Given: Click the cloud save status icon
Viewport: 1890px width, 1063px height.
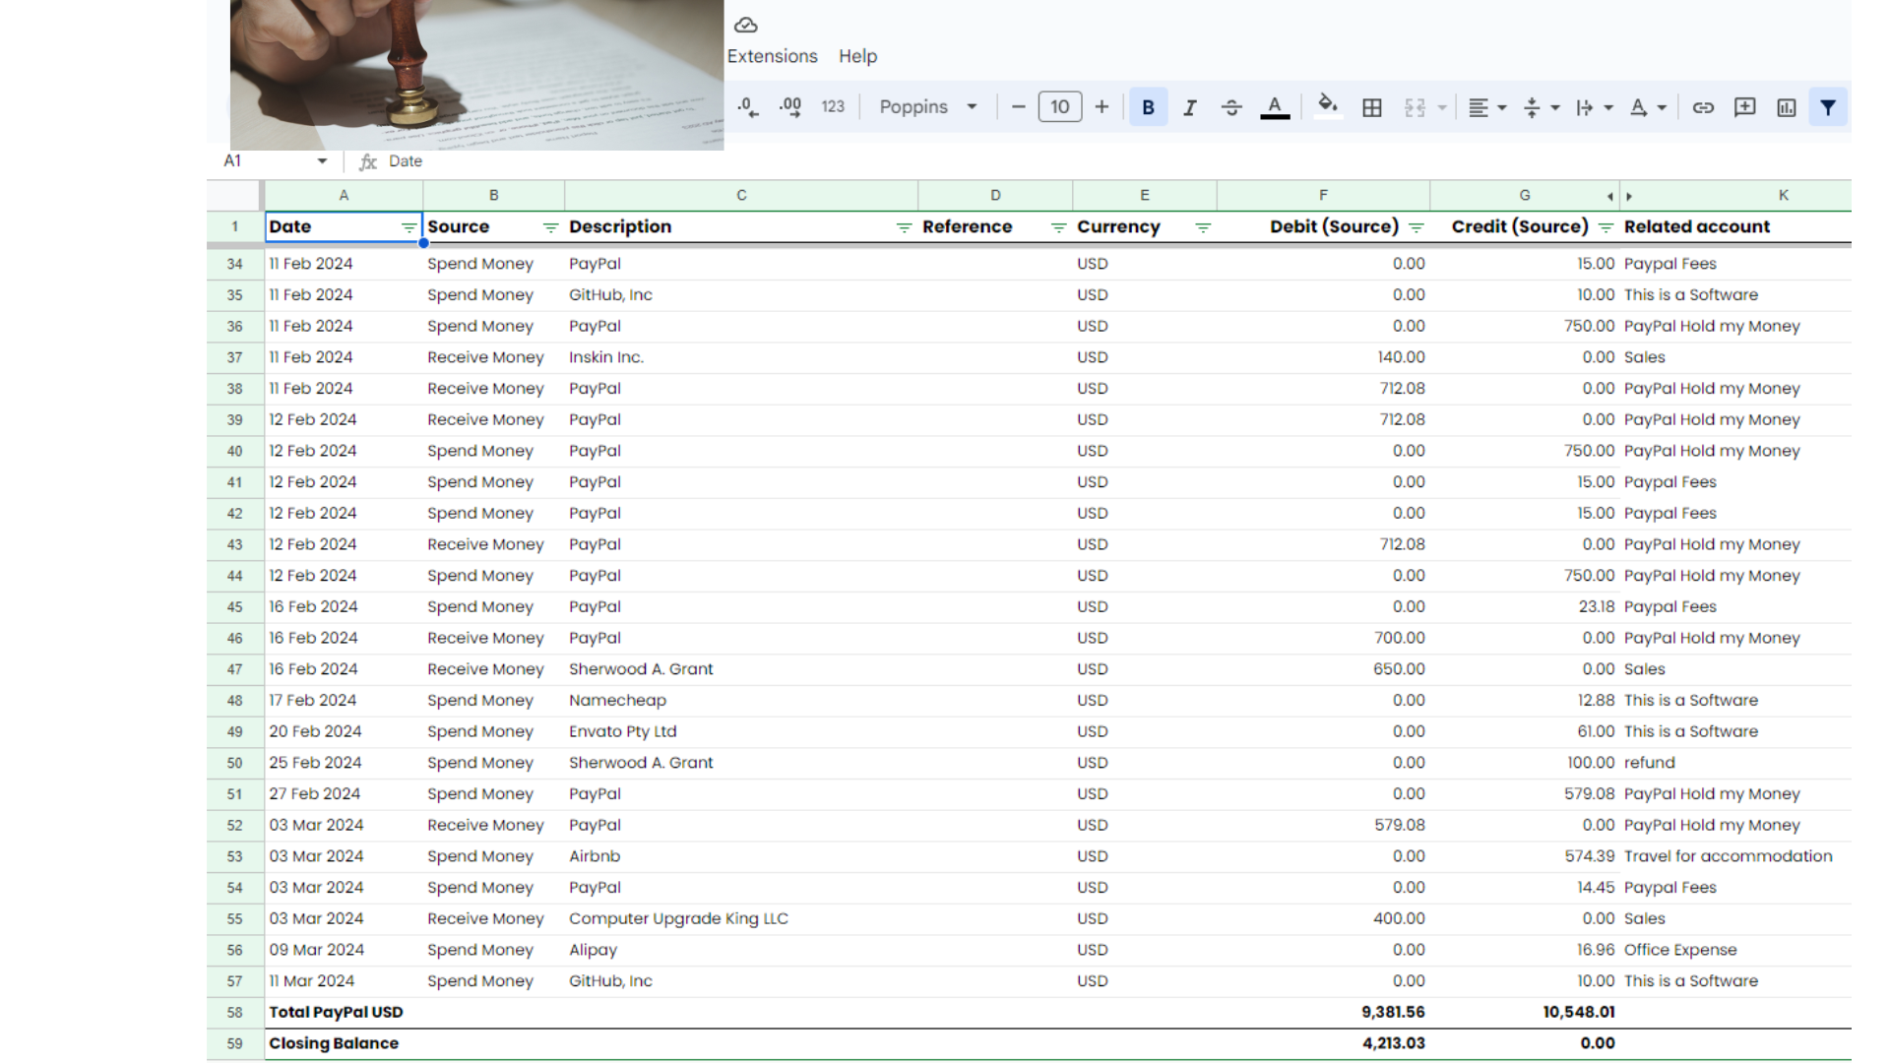Looking at the screenshot, I should (x=746, y=26).
